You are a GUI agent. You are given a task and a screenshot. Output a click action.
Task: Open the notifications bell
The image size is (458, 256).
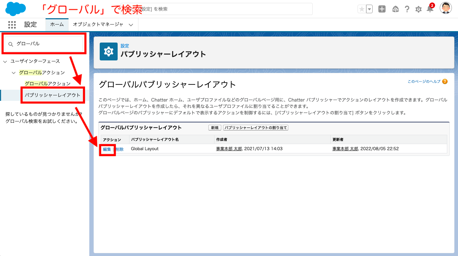[430, 9]
